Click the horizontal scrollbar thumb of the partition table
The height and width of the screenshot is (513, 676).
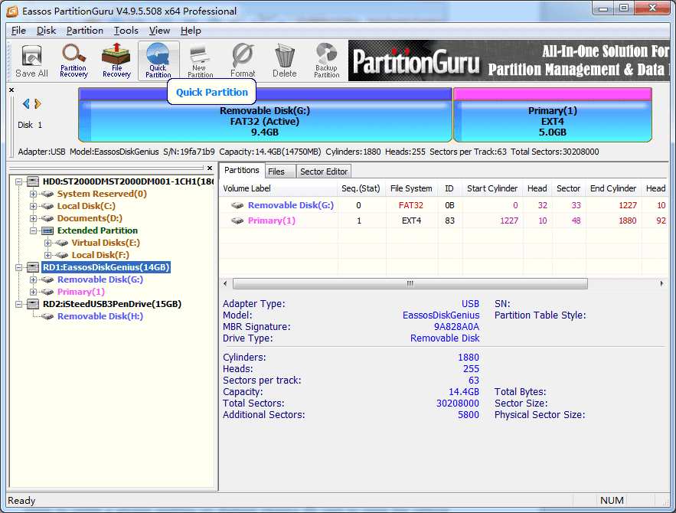pyautogui.click(x=410, y=283)
